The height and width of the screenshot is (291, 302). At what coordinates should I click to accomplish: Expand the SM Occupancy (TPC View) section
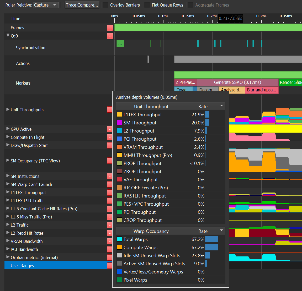(x=8, y=161)
